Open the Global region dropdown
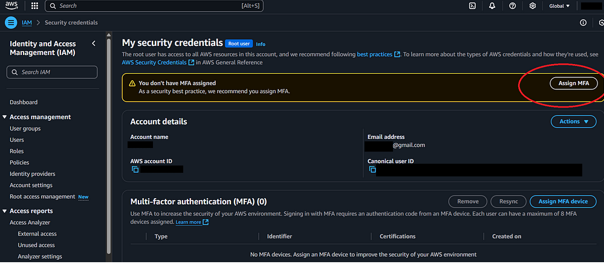This screenshot has width=604, height=264. click(559, 6)
